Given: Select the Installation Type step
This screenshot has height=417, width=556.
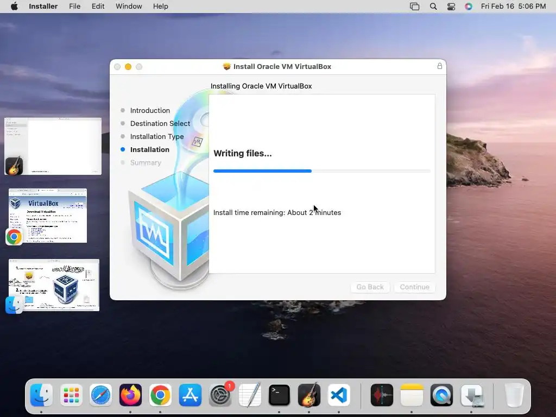Looking at the screenshot, I should [157, 136].
